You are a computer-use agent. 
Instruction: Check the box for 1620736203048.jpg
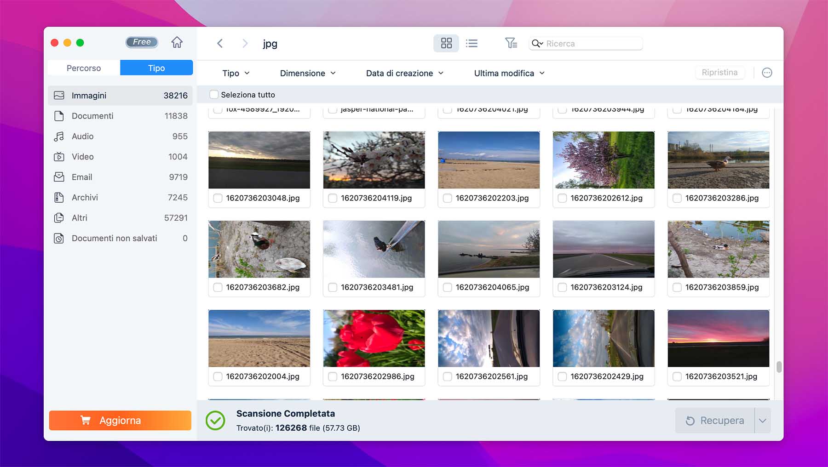[x=218, y=198]
